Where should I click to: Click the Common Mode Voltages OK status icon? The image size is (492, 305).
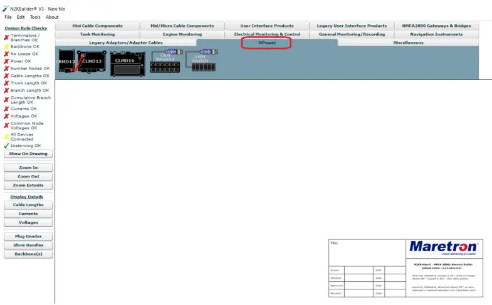6,126
